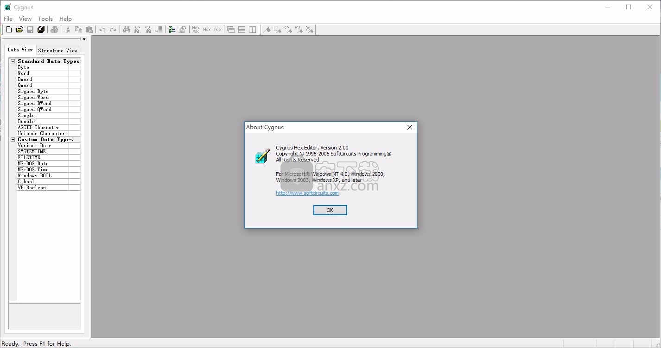Select the ASCII Character row
Viewport: 661px width, 348px height.
coord(49,127)
